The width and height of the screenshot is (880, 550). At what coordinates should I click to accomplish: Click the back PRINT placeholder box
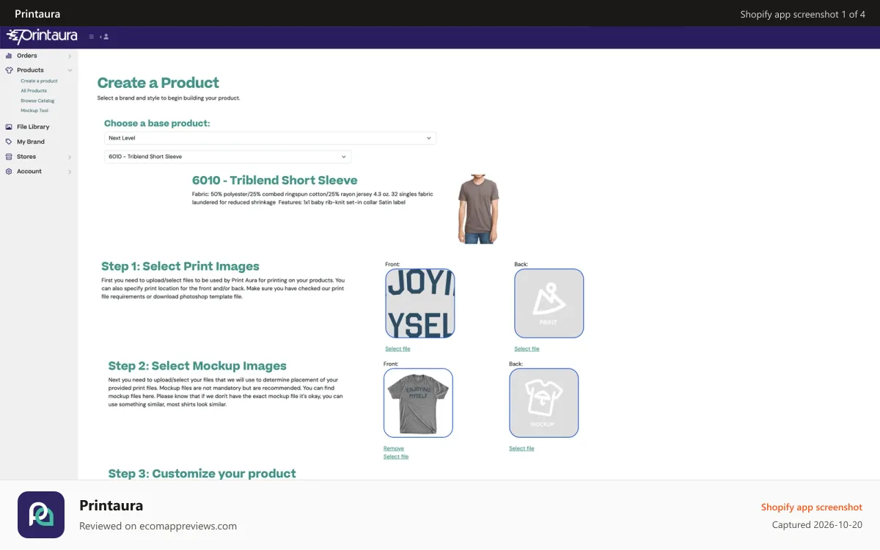click(549, 304)
